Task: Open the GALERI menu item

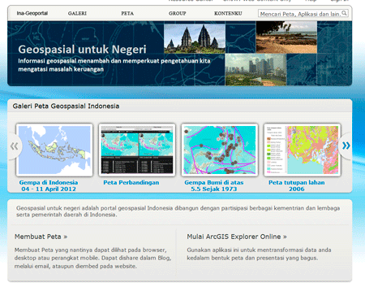Action: pyautogui.click(x=77, y=13)
